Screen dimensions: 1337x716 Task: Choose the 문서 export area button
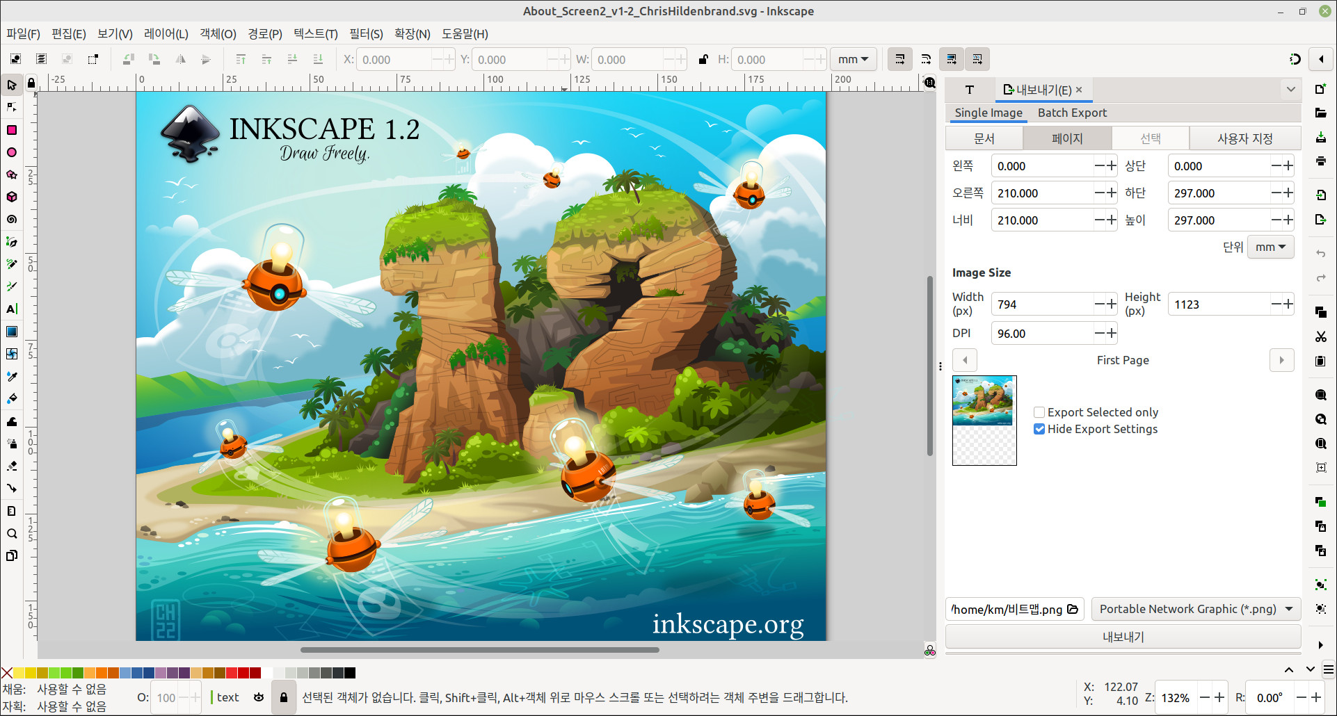[984, 138]
